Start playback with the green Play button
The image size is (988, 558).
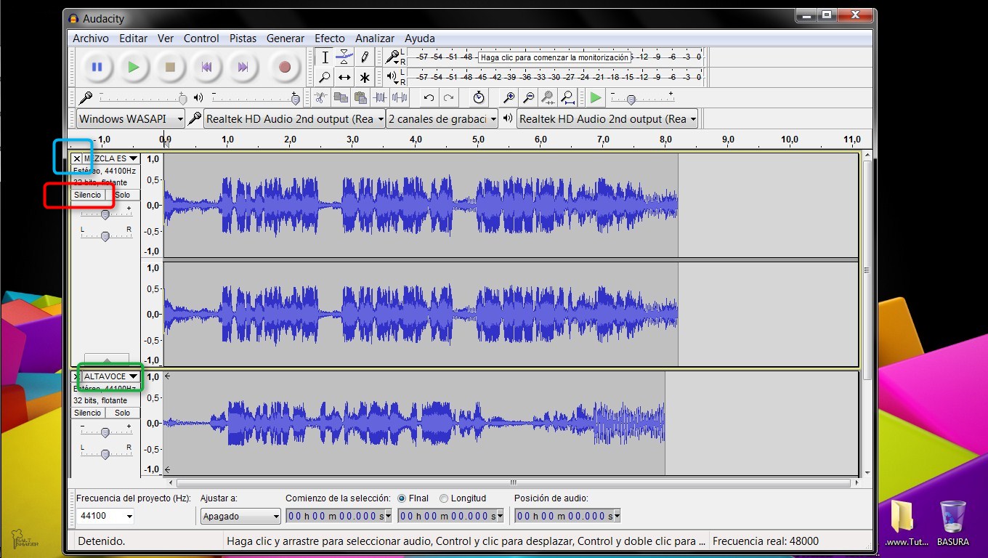[133, 67]
